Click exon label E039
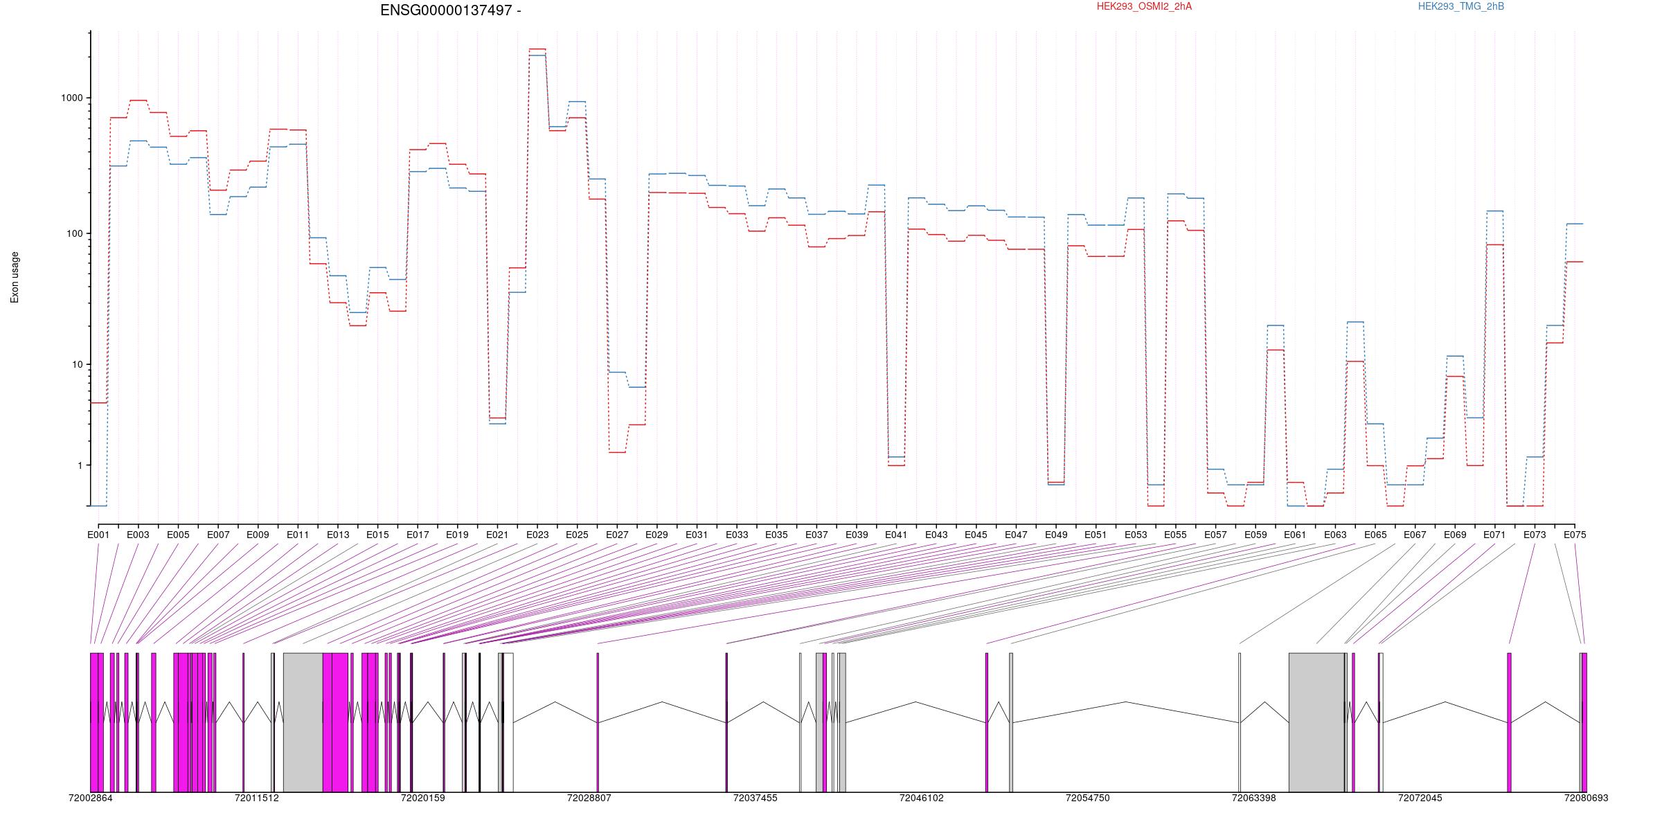The width and height of the screenshot is (1662, 831). pyautogui.click(x=857, y=535)
